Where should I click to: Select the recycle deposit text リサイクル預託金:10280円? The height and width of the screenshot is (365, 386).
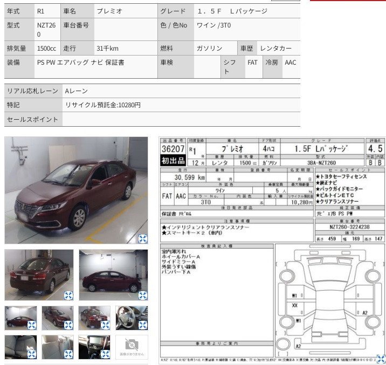pyautogui.click(x=102, y=105)
